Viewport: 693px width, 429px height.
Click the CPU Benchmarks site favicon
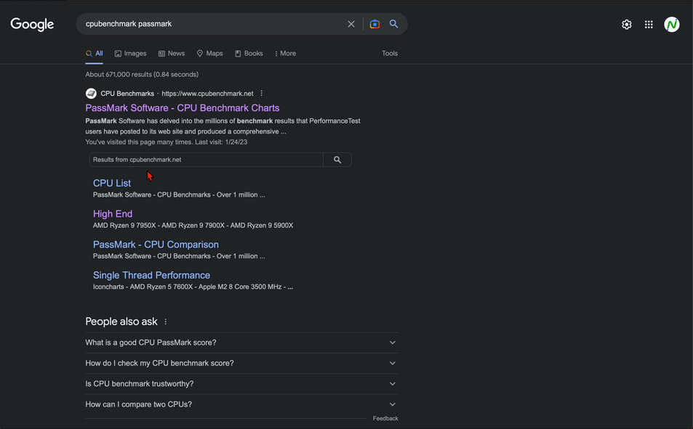point(91,94)
